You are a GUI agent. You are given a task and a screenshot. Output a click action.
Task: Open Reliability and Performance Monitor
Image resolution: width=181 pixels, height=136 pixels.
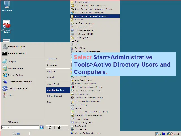(95, 98)
